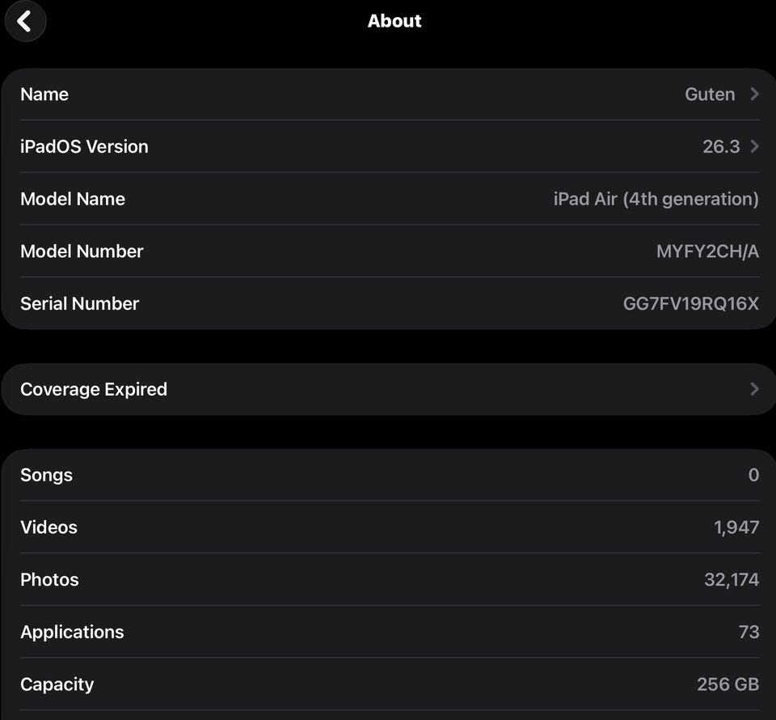Tap the Coverage Expired chevron arrow

[x=754, y=389]
